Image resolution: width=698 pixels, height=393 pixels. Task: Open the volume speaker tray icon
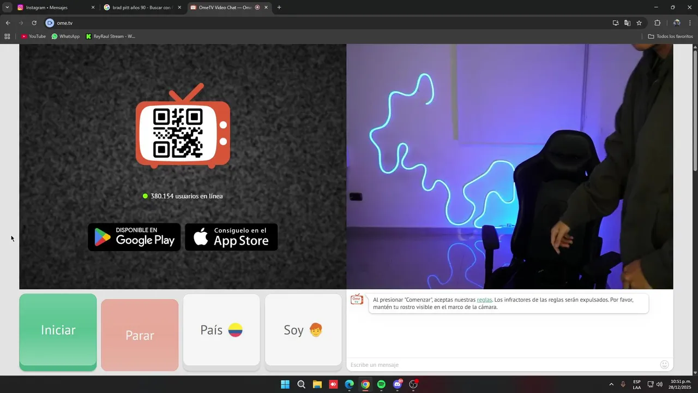[x=659, y=384]
